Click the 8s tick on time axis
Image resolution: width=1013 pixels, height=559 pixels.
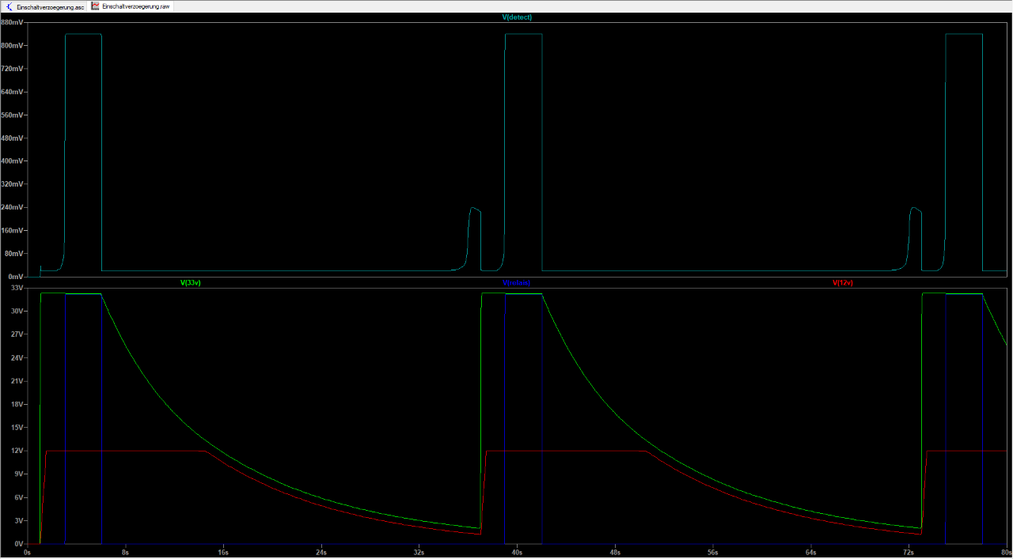click(x=125, y=552)
